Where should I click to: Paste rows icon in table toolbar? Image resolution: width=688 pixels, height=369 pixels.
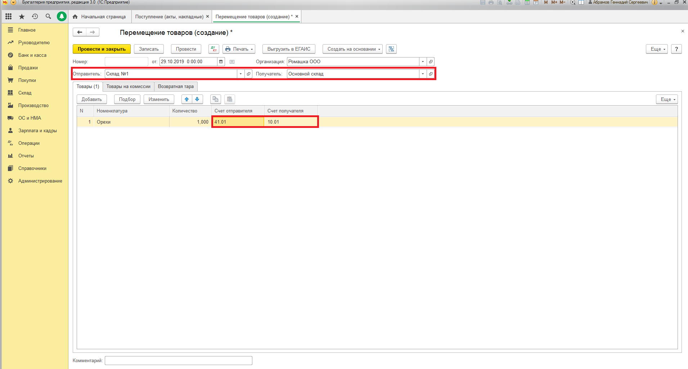230,100
